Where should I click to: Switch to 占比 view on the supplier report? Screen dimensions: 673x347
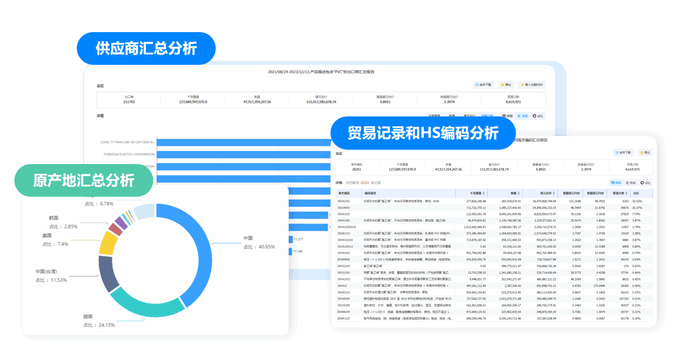pyautogui.click(x=538, y=115)
